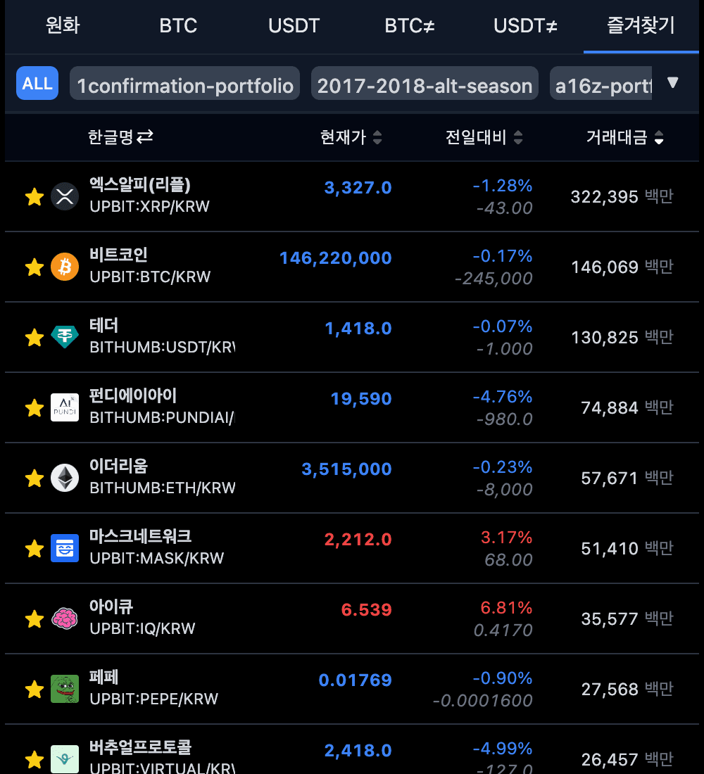Image resolution: width=704 pixels, height=774 pixels.
Task: Toggle the favorite star for Bitcoin
Action: [x=34, y=267]
